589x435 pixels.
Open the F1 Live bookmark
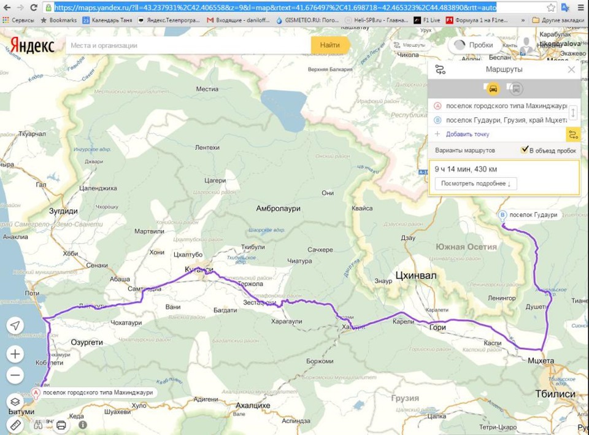tap(427, 20)
